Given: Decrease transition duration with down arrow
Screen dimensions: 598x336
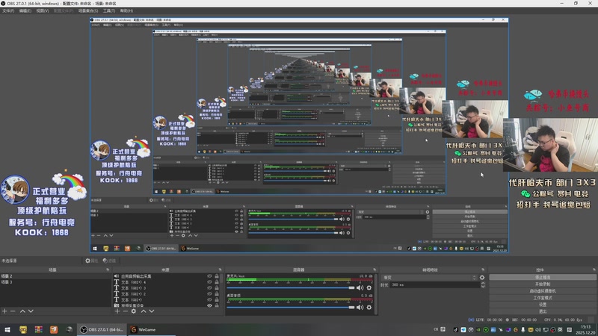Looking at the screenshot, I should pos(483,287).
